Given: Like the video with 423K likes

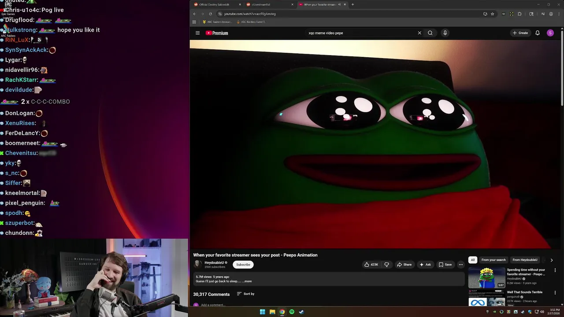Looking at the screenshot, I should point(371,265).
